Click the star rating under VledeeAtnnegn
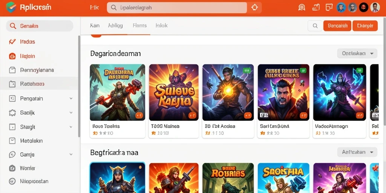 [325, 133]
